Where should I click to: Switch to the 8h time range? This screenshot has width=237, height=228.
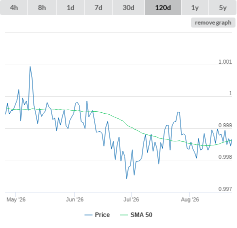[42, 8]
